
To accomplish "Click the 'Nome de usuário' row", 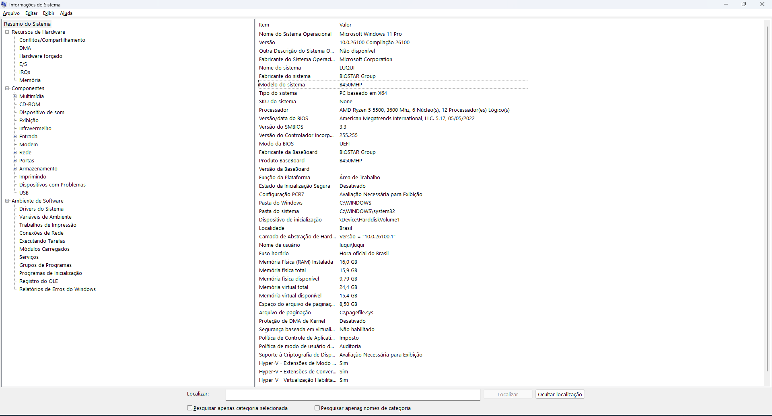I will (x=393, y=245).
